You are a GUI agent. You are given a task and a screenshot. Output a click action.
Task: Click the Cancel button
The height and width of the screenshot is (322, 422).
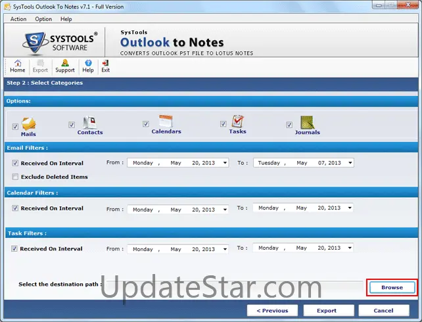[384, 310]
